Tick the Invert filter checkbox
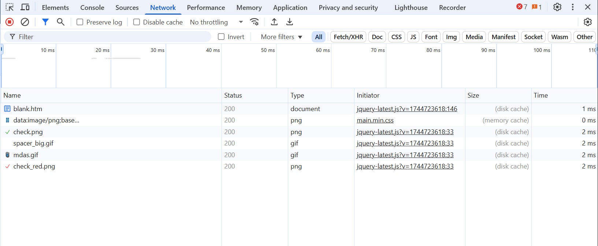Screen dimensions: 598x246 pos(221,37)
